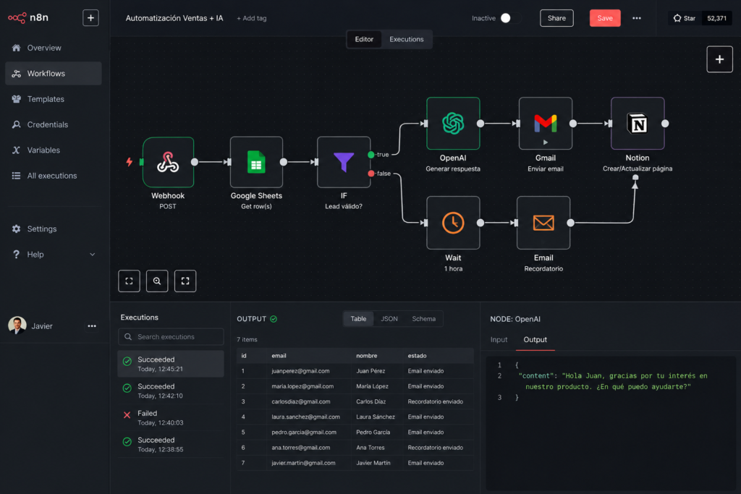
Task: Expand the Help menu chevron
Action: (x=92, y=254)
